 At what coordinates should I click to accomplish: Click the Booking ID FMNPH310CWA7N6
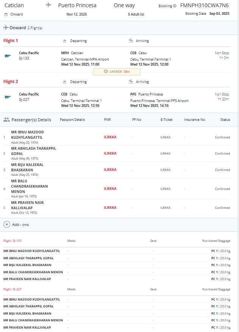click(x=205, y=6)
